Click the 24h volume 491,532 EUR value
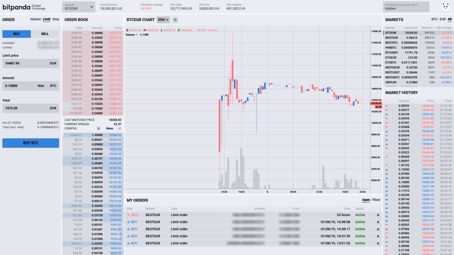Image resolution: width=454 pixels, height=255 pixels. tap(236, 8)
